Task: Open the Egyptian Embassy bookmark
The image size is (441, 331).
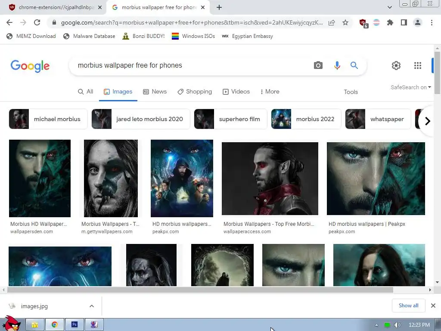Action: tap(248, 36)
